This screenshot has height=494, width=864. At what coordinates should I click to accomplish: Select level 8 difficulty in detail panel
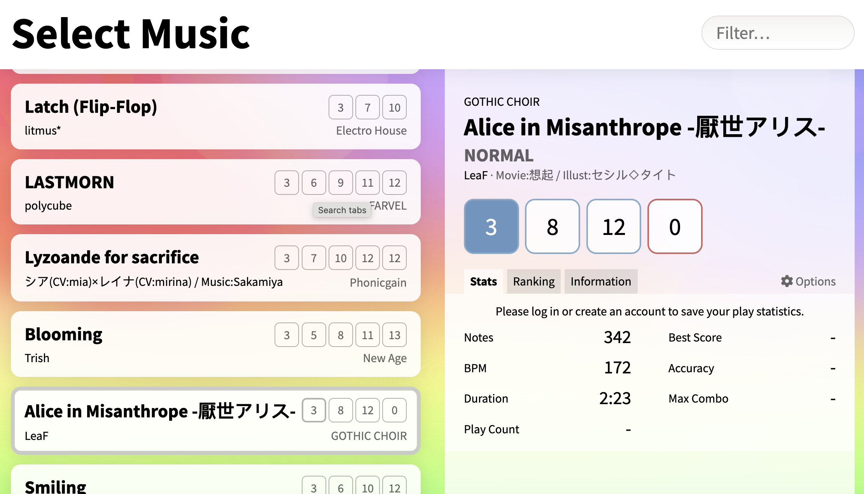point(552,226)
